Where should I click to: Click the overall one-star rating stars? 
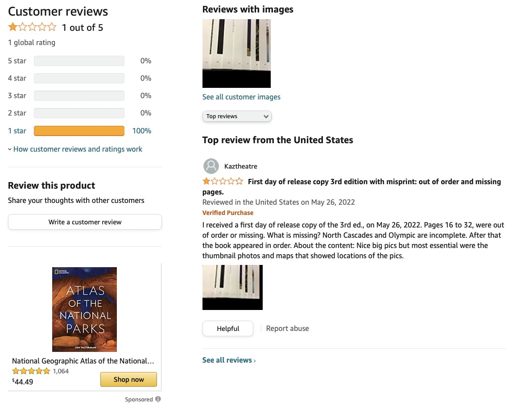32,27
